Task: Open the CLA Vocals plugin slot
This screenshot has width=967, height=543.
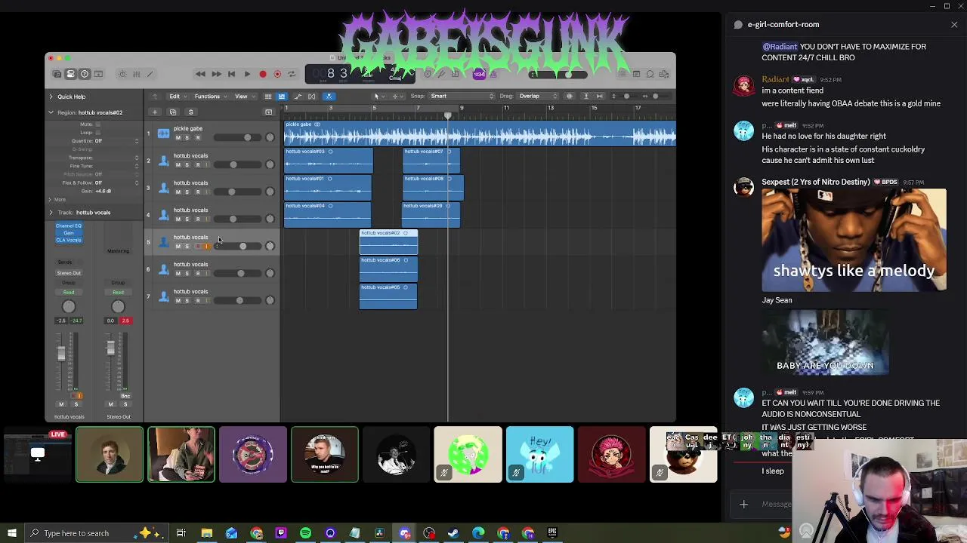Action: pyautogui.click(x=68, y=240)
